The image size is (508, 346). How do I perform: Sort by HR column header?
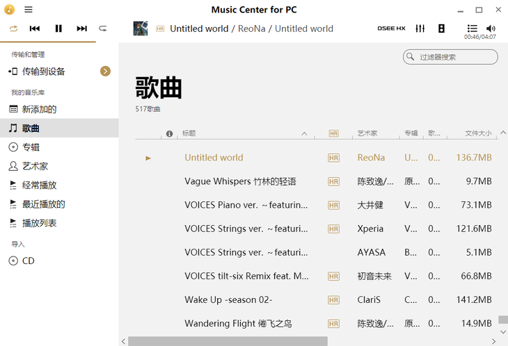334,133
